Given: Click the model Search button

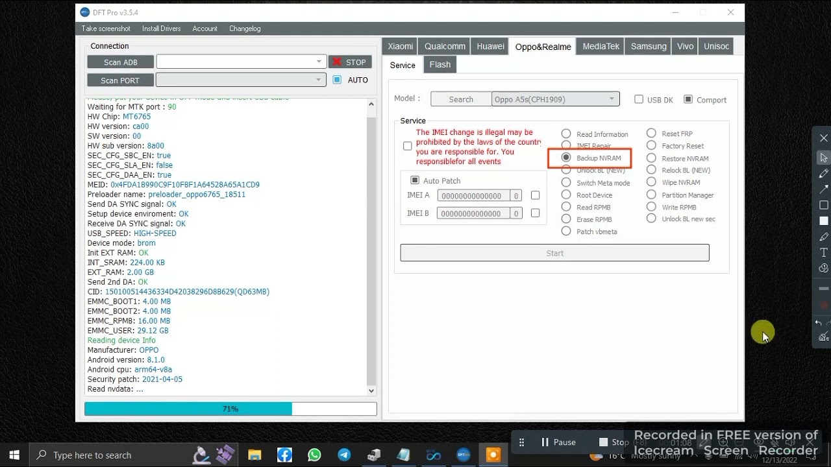Looking at the screenshot, I should click(461, 99).
